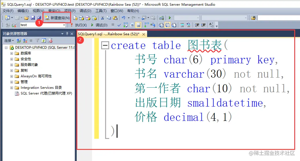Open the SQL editor toolbar overflow arrow
The width and height of the screenshot is (300, 161).
[x=217, y=26]
